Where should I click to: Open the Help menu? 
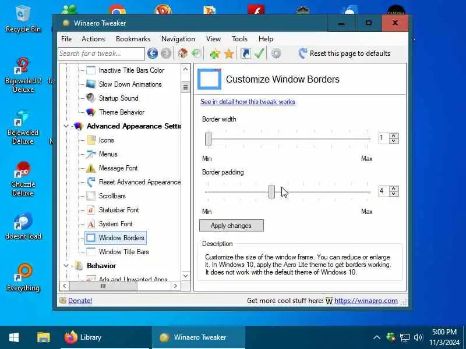point(266,39)
